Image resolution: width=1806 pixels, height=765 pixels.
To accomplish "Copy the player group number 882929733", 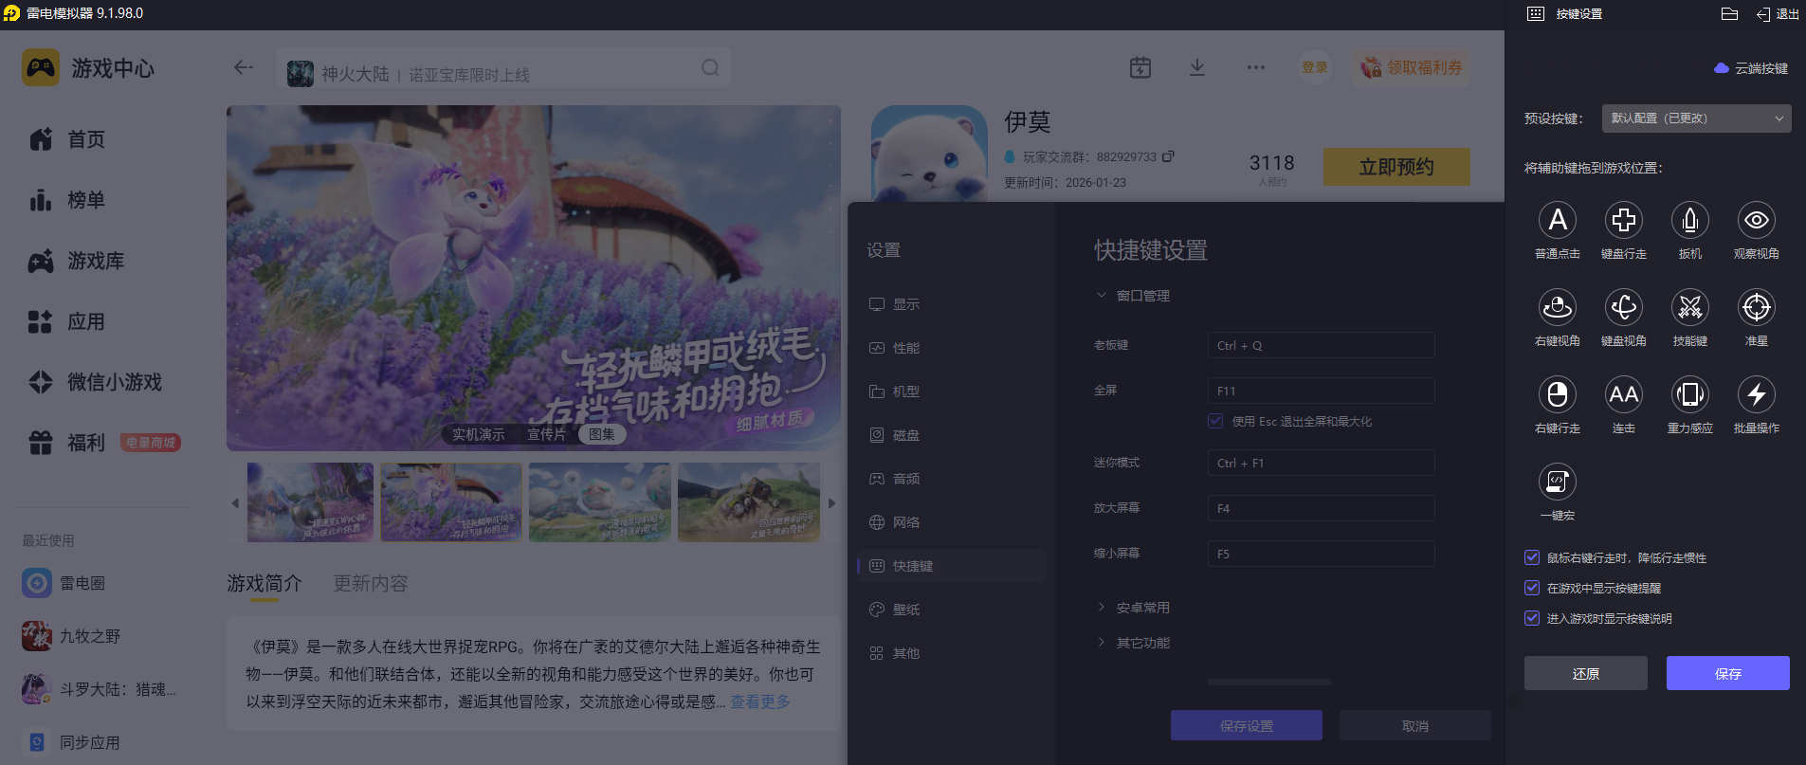I will tap(1168, 156).
